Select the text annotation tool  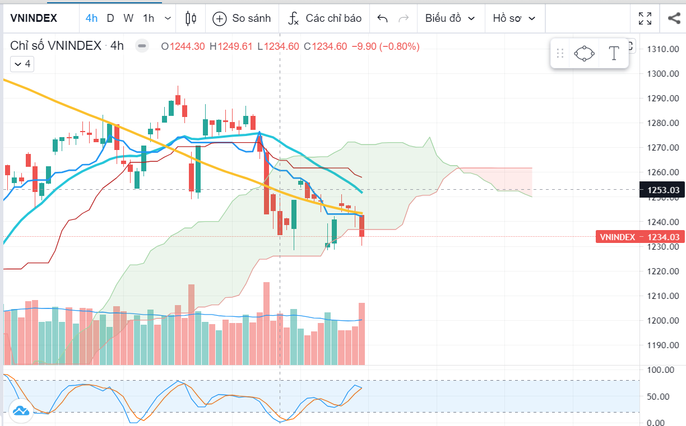[x=614, y=54]
